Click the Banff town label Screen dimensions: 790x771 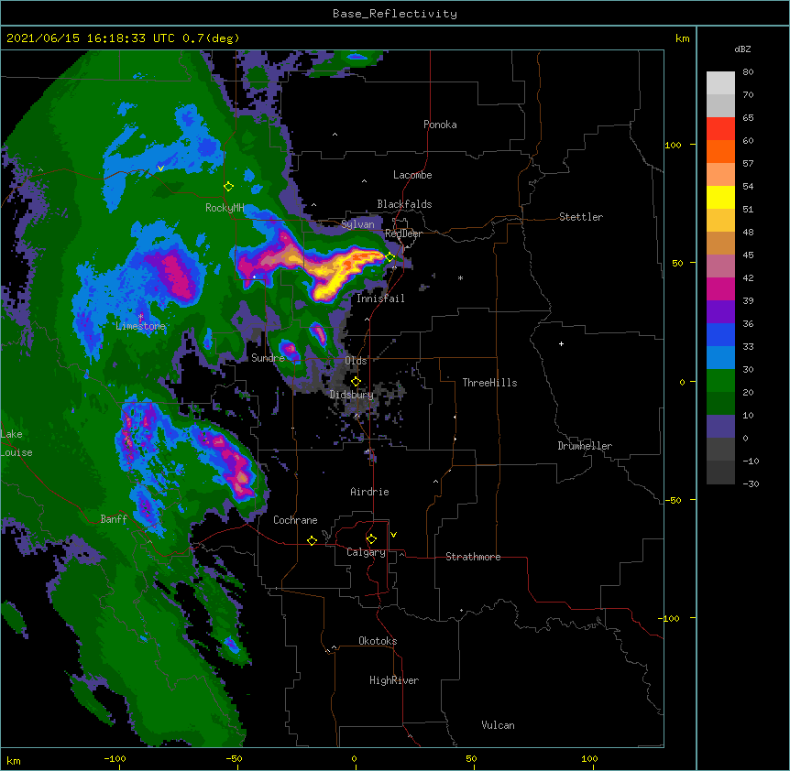click(x=114, y=519)
